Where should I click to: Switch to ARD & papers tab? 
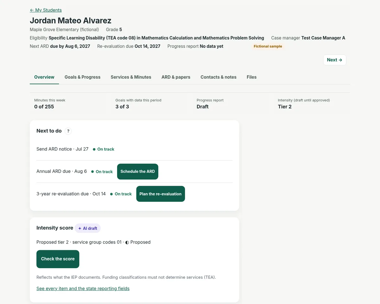(176, 77)
